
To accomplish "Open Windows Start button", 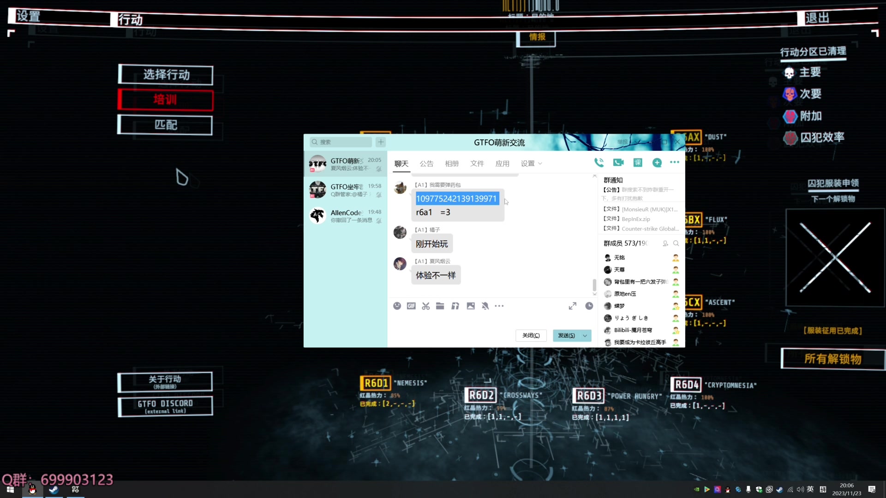I will click(x=10, y=489).
